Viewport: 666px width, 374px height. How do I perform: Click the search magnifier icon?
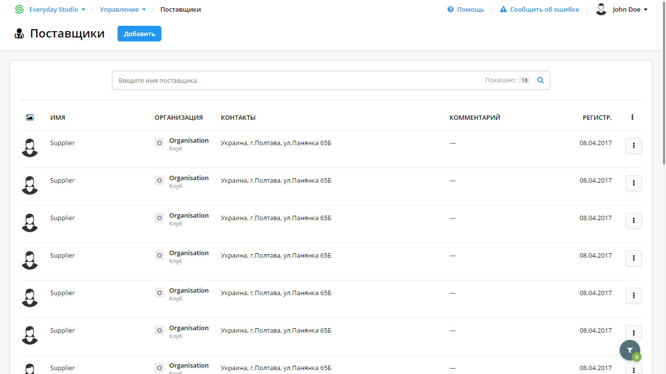click(540, 80)
